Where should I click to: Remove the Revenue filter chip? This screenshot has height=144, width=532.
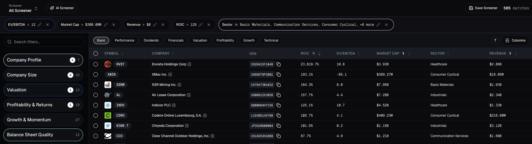point(163,25)
